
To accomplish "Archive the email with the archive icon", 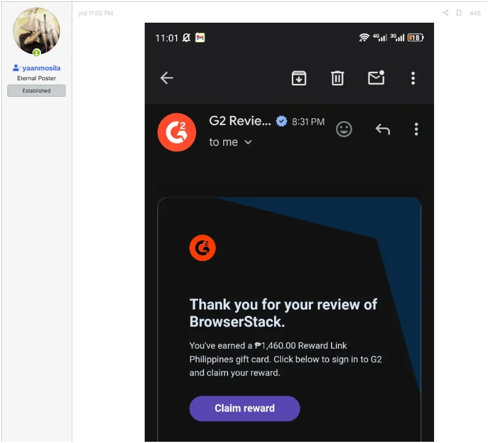I will click(x=299, y=78).
